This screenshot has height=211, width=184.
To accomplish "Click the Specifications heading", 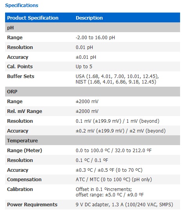I will coord(22,5).
